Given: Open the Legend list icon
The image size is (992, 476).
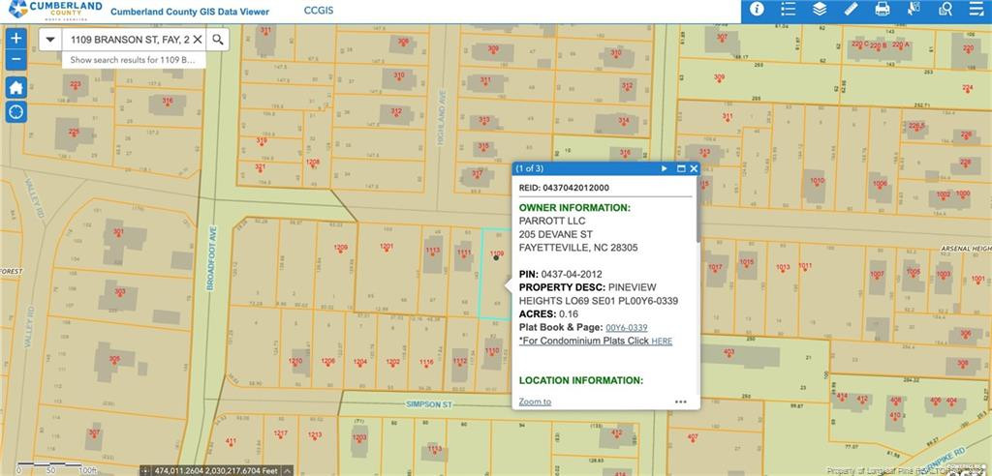Looking at the screenshot, I should tap(789, 10).
